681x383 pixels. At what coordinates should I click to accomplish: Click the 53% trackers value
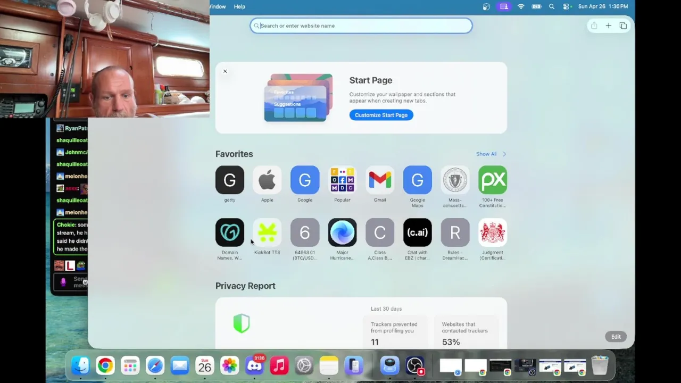point(451,342)
